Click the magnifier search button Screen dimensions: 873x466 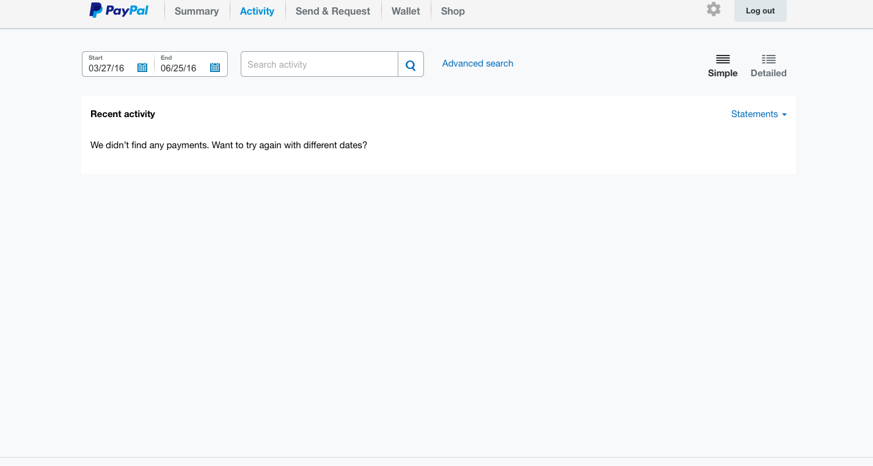[x=411, y=64]
